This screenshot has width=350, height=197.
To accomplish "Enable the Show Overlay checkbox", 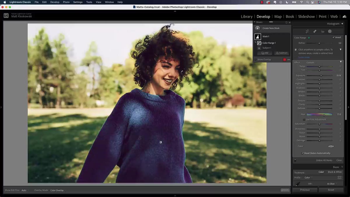I will pyautogui.click(x=256, y=59).
